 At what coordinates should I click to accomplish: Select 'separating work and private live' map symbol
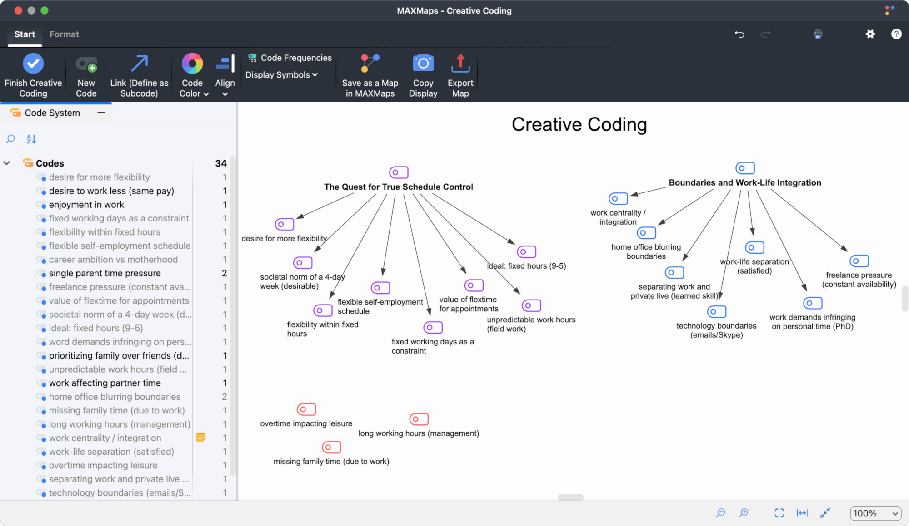pyautogui.click(x=674, y=272)
